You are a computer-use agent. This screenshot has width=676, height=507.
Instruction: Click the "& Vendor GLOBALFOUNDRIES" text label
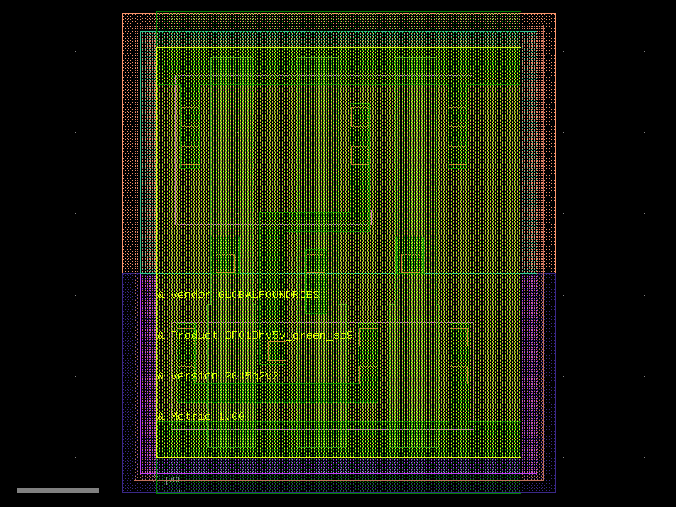pyautogui.click(x=238, y=295)
